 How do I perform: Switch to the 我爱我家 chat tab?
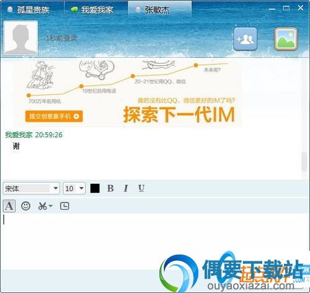click(x=92, y=9)
